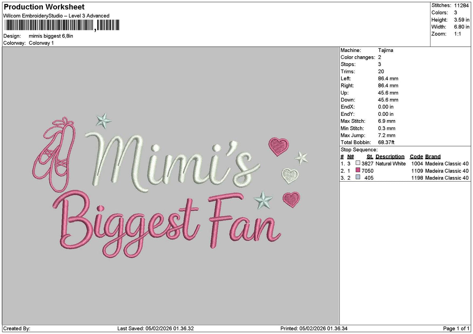Screen dimensions: 473x334
Task: Click thread code 1198 in row three
Action: pos(417,178)
